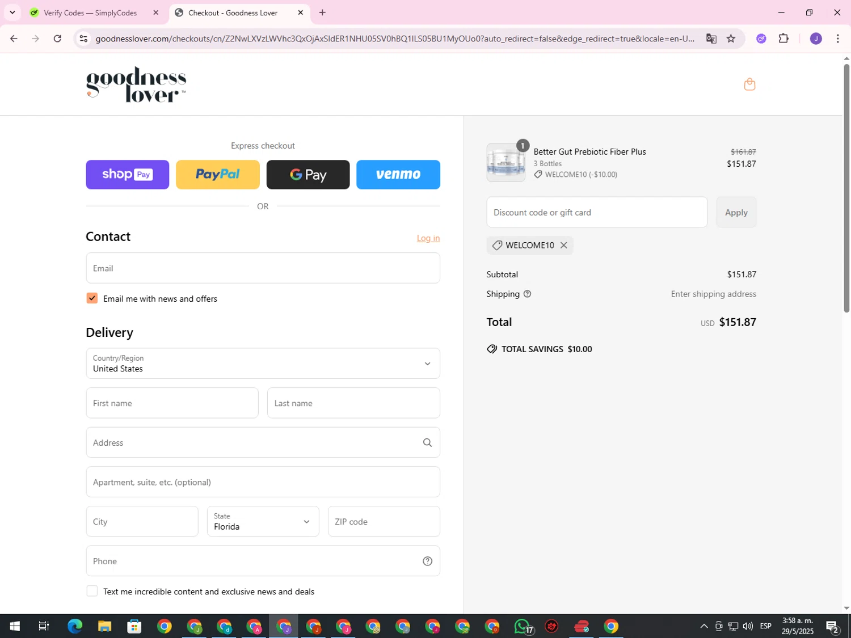Open the Windows Start menu

click(x=15, y=626)
